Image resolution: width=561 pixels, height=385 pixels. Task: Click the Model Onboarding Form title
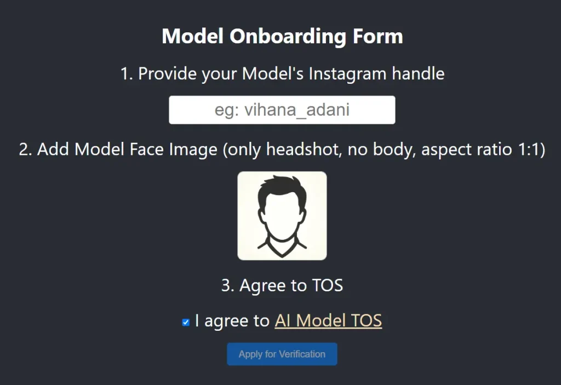click(x=282, y=36)
